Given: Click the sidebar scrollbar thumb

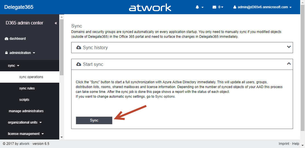Looking at the screenshot, I should coord(62,47).
